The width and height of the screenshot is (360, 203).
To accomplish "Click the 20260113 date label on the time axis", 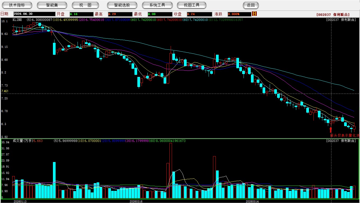I will click(20, 201).
